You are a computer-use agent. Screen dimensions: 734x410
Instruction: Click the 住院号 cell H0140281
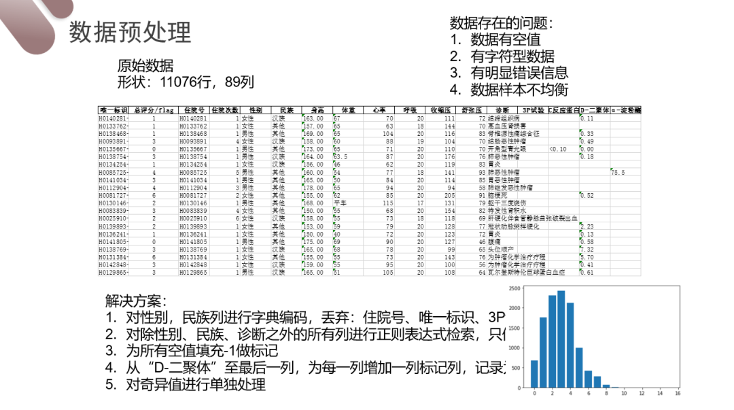[x=193, y=118]
